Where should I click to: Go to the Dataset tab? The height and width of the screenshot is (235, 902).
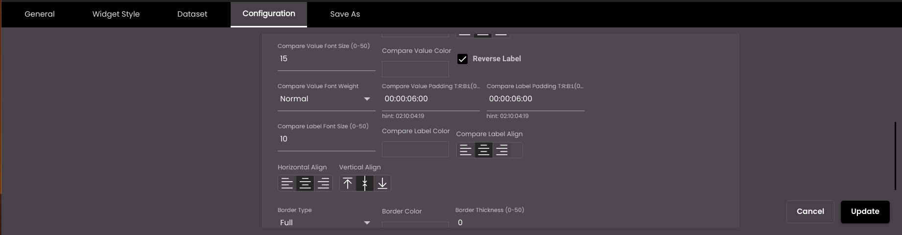192,14
